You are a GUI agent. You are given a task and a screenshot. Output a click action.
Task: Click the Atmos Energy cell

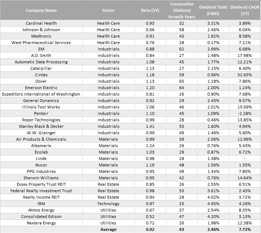tap(41, 210)
